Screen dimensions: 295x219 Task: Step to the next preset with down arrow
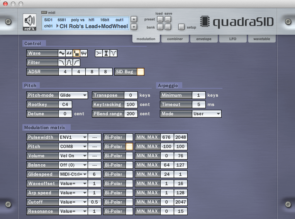[134, 27]
